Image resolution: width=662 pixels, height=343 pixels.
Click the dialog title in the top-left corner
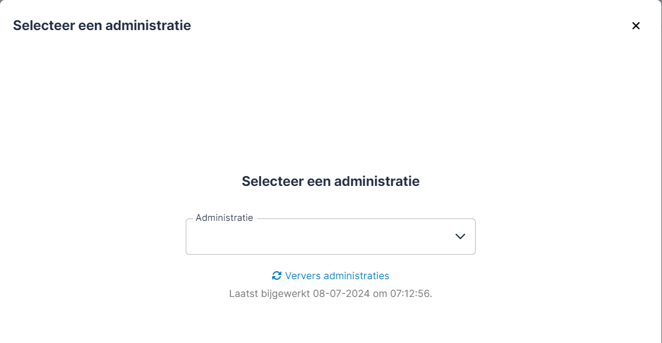tap(102, 25)
